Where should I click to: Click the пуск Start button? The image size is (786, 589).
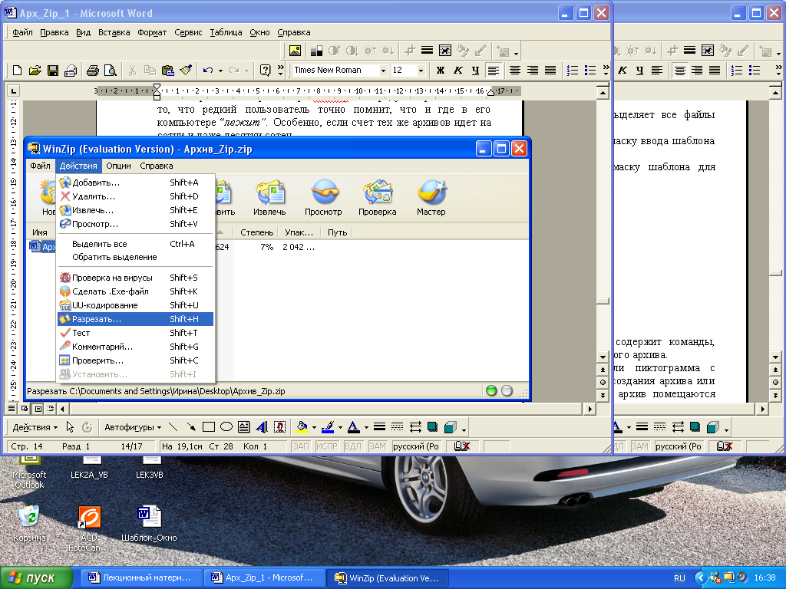36,578
